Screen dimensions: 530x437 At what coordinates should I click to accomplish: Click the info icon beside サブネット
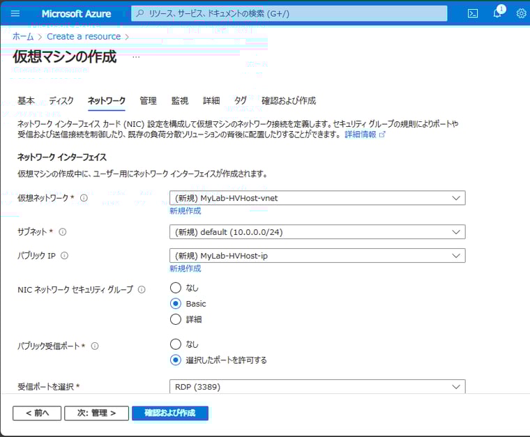62,231
